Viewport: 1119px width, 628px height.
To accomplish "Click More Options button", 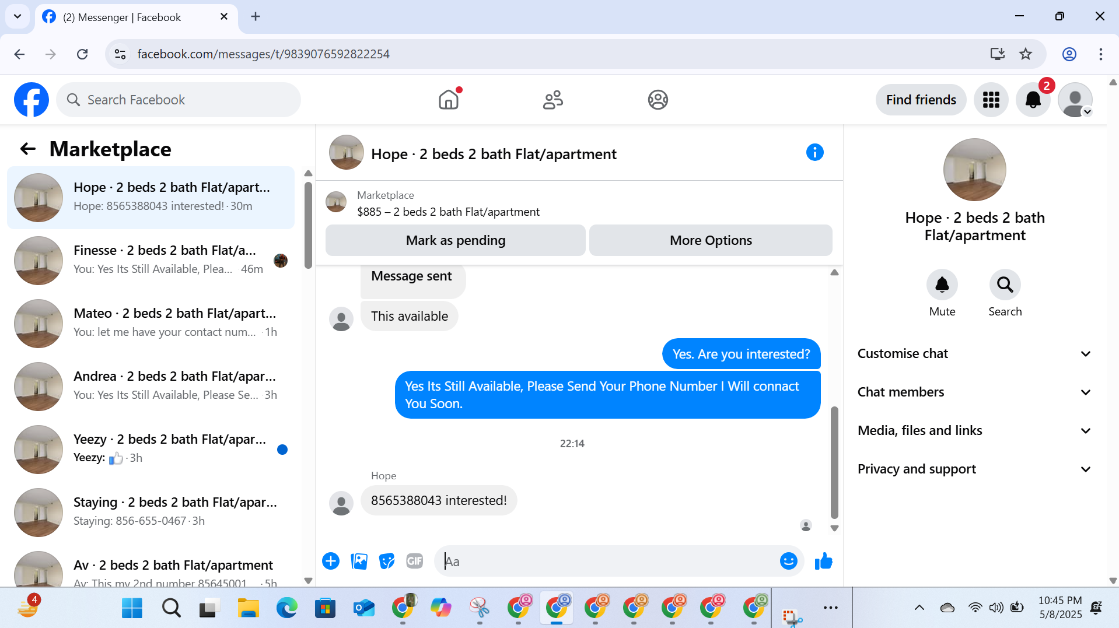I will [x=711, y=240].
